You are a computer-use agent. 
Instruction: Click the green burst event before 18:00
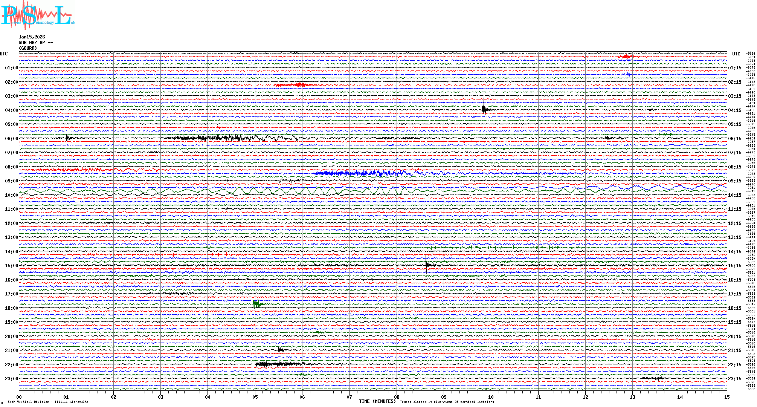pos(256,304)
